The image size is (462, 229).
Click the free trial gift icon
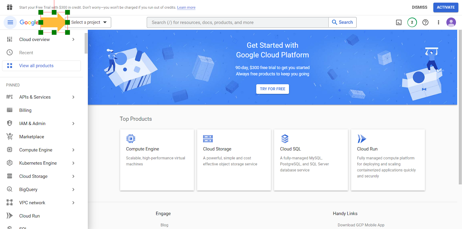[x=10, y=7]
